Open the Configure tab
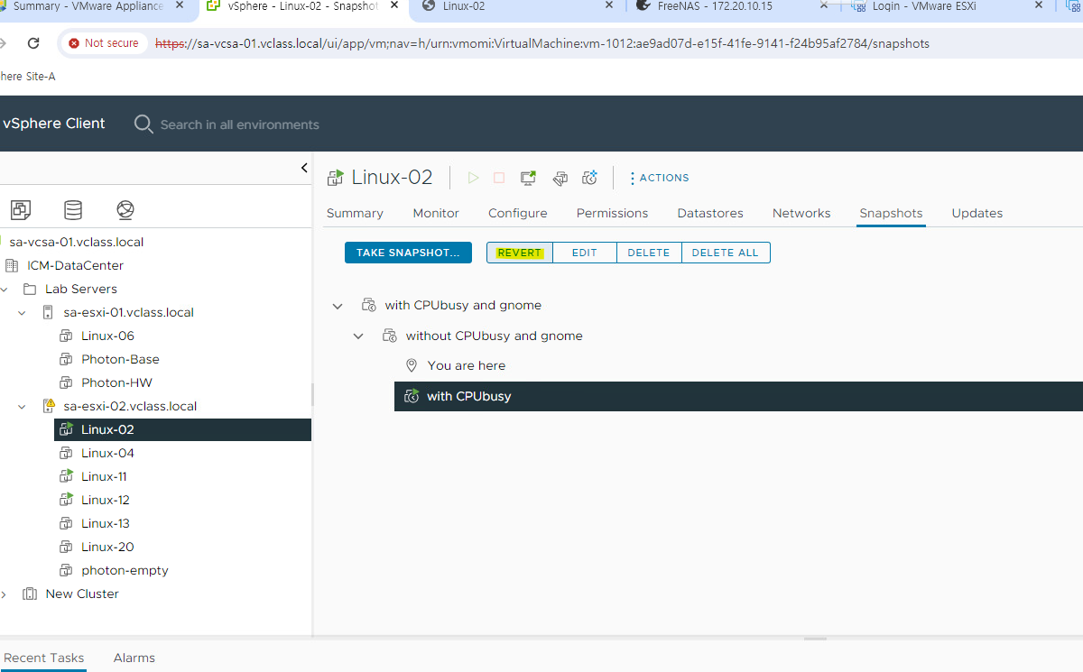Screen dimensions: 1083x672 pyautogui.click(x=518, y=213)
